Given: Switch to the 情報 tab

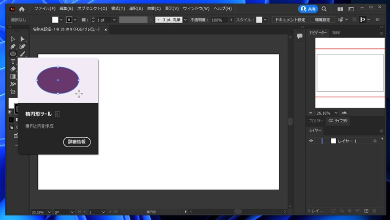Looking at the screenshot, I should coord(336,32).
